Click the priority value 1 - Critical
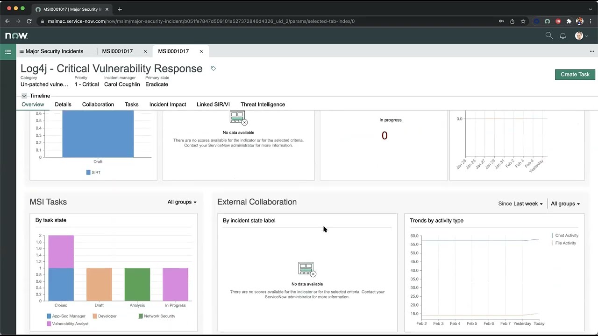598x336 pixels. pyautogui.click(x=86, y=84)
